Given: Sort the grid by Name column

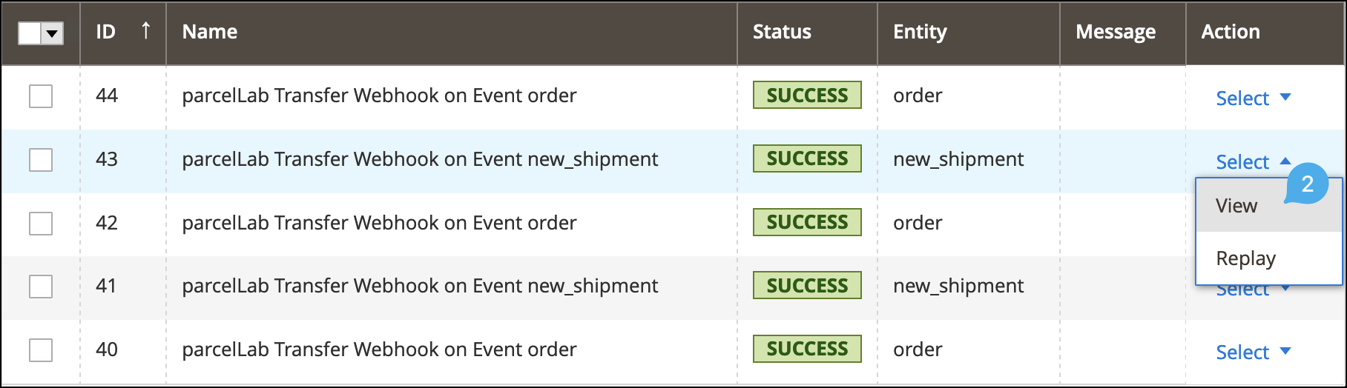Looking at the screenshot, I should [x=210, y=32].
